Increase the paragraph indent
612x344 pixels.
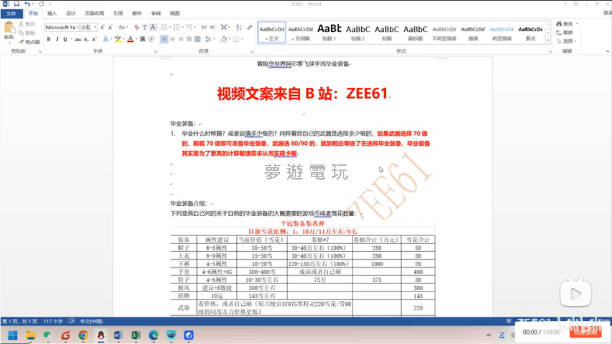pyautogui.click(x=213, y=27)
